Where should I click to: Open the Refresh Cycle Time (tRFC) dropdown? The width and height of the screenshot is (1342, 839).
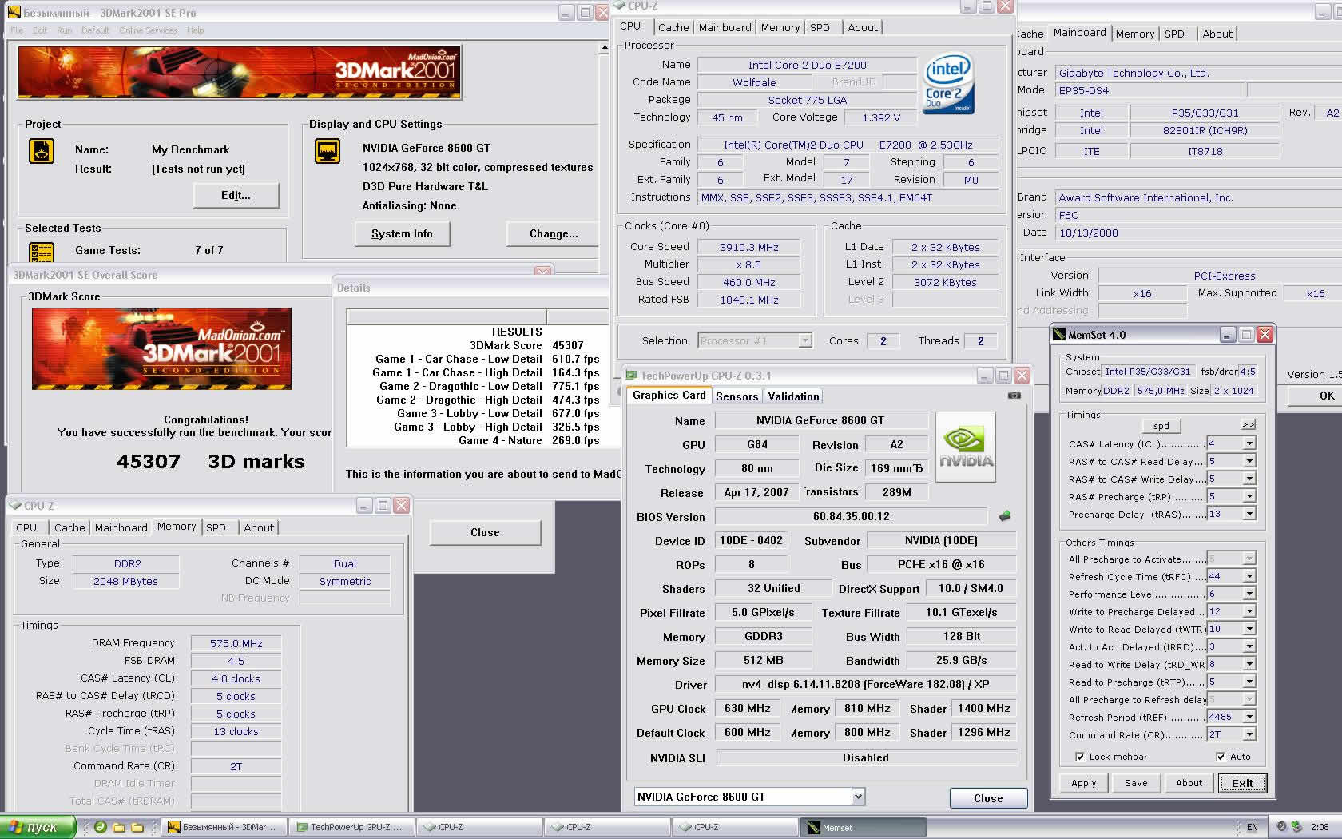(1249, 576)
